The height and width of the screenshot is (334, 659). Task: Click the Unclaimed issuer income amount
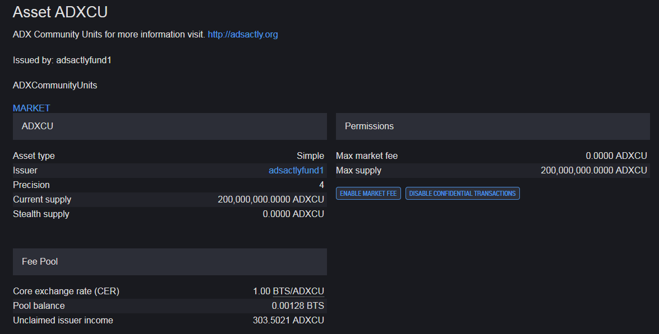288,320
